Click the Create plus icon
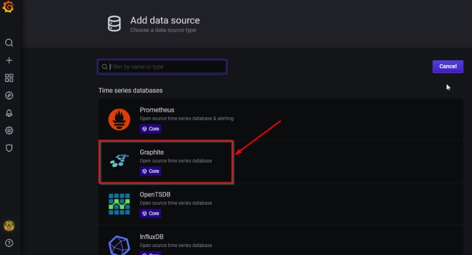Screen dimensions: 472x255 coord(9,60)
